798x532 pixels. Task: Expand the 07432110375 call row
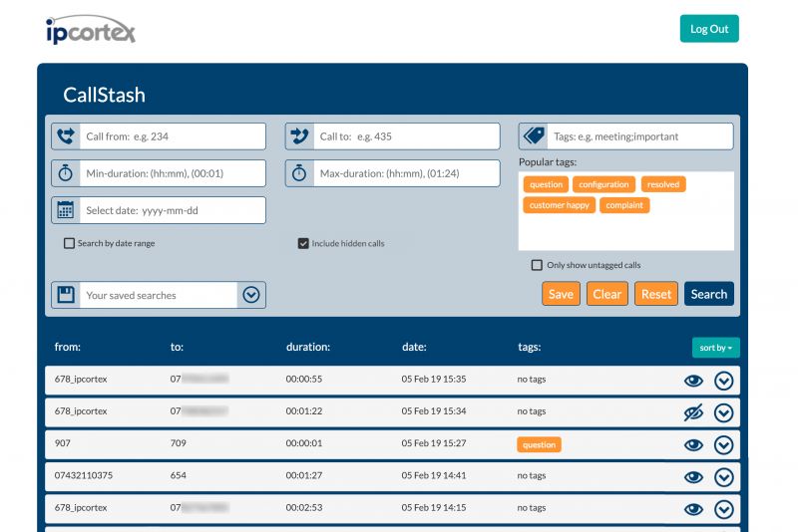[x=724, y=477]
